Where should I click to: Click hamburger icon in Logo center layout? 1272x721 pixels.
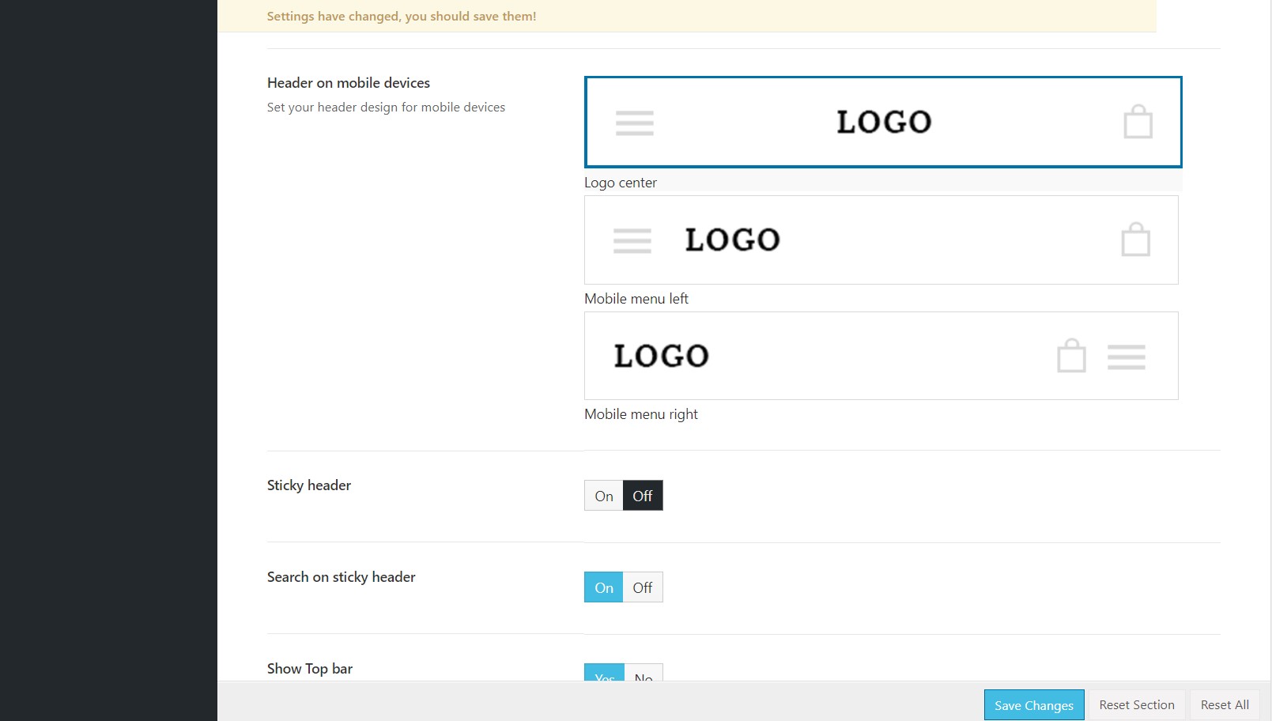point(634,123)
